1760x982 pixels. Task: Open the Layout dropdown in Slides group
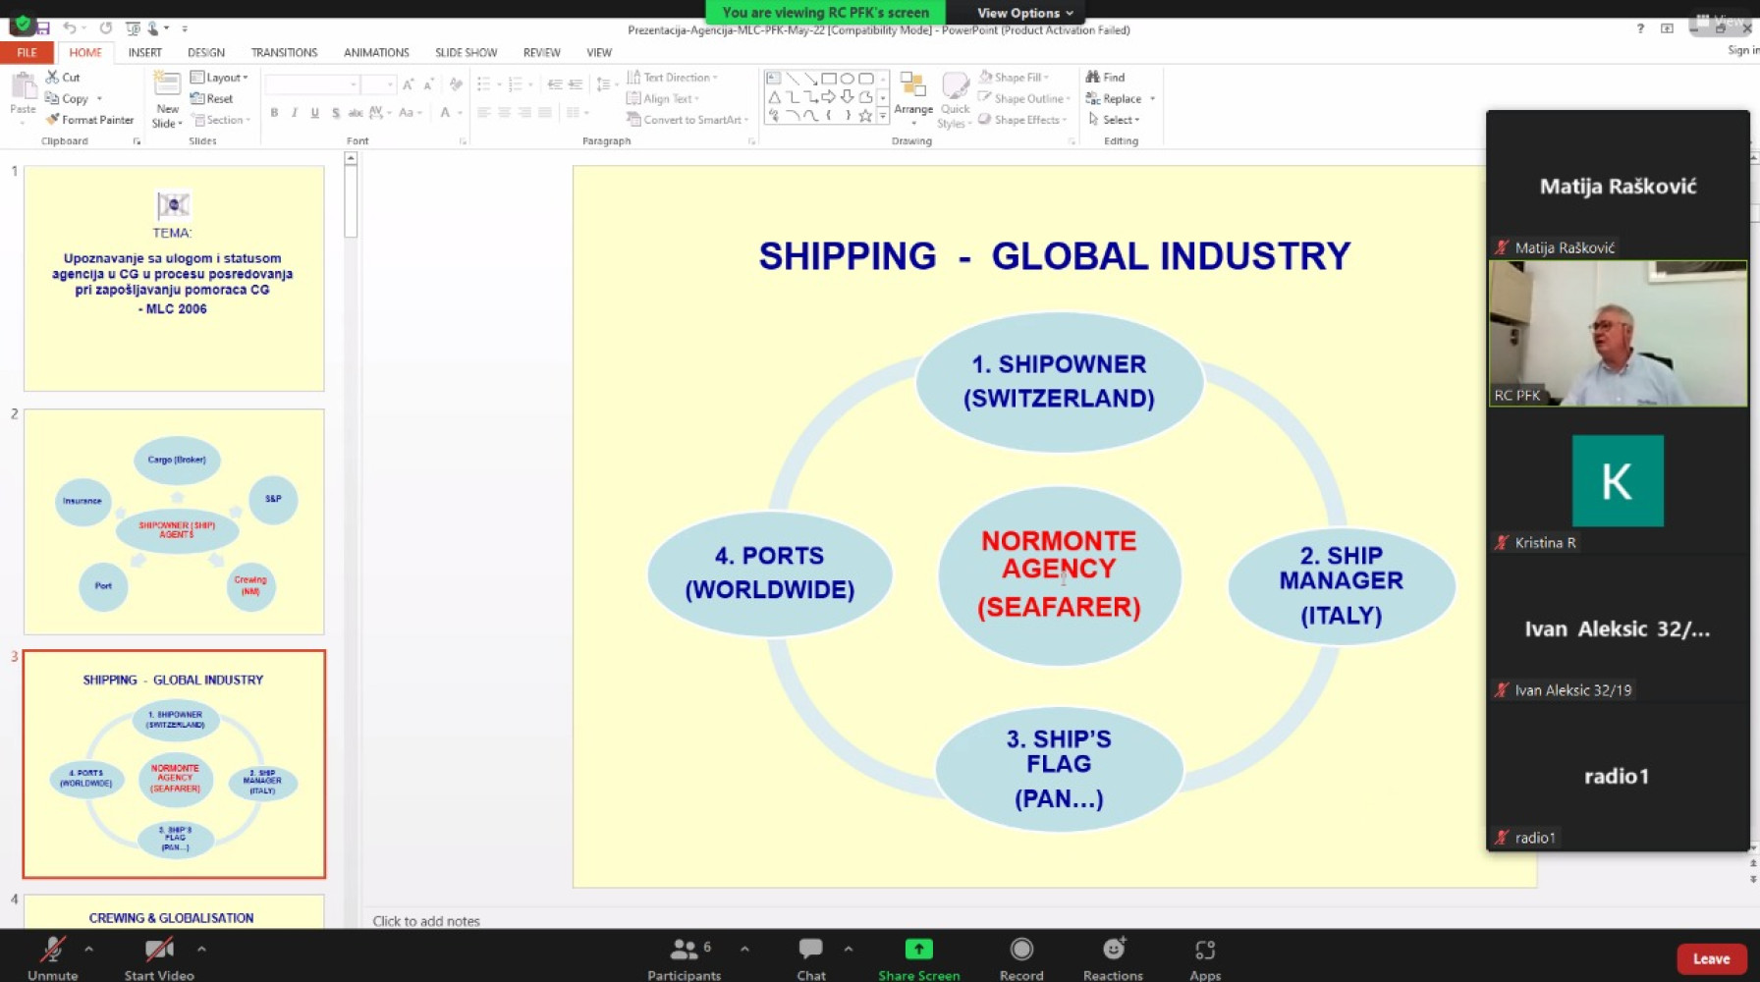click(x=220, y=78)
